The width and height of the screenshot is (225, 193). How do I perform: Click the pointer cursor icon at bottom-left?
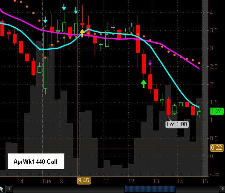2,189
